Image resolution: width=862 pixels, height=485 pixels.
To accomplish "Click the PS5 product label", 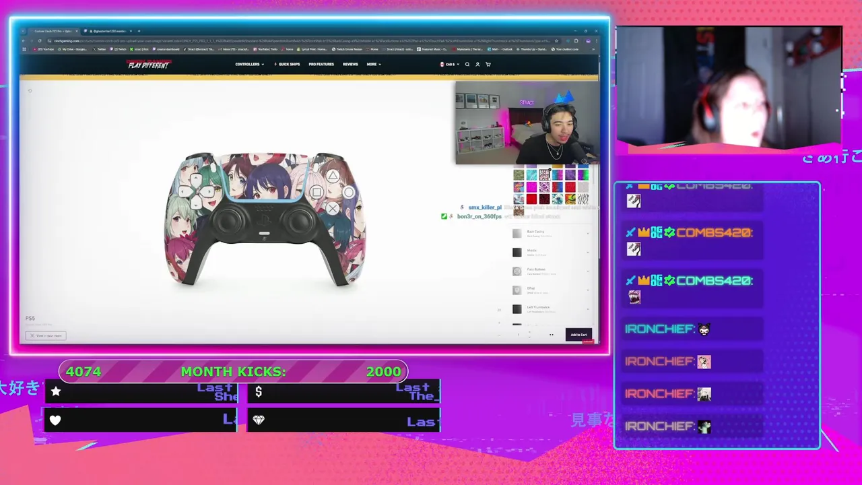I will pos(30,318).
